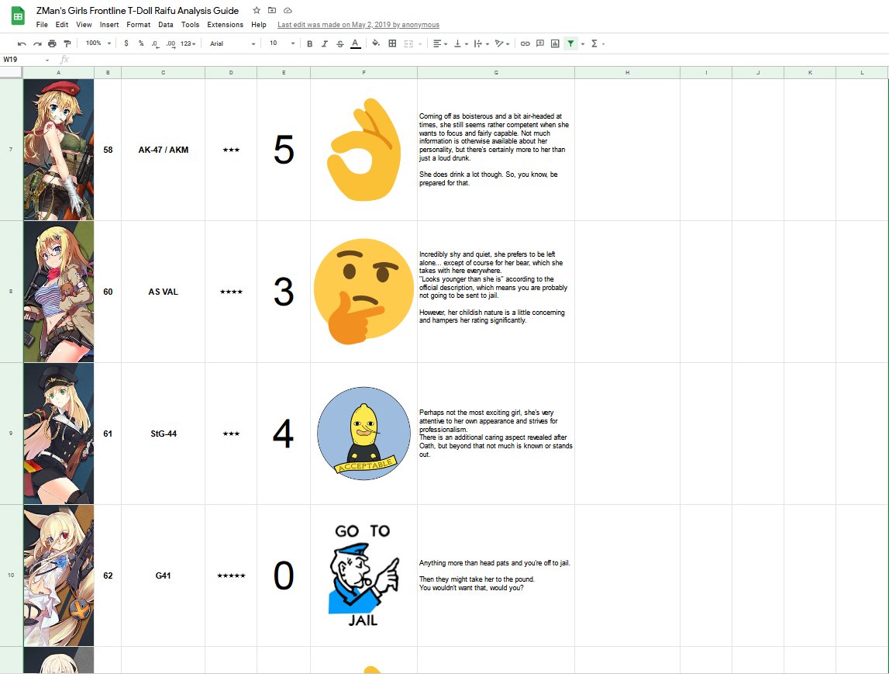Viewport: 889px width, 674px height.
Task: Select the StG-44 name cell
Action: point(164,434)
